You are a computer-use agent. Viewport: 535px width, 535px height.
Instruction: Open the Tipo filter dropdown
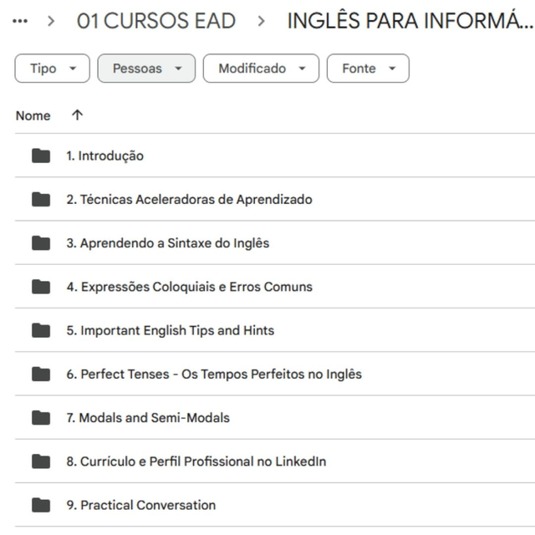tap(52, 69)
